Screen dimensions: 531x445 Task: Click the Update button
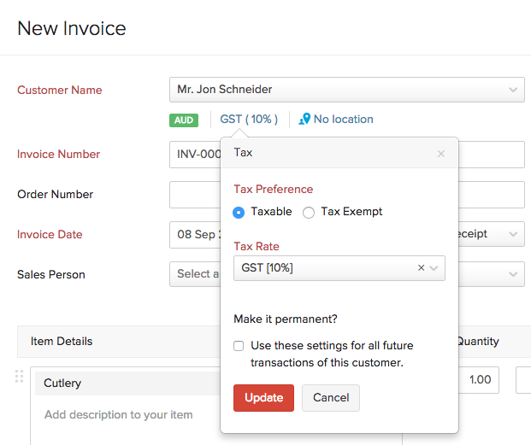(x=263, y=398)
